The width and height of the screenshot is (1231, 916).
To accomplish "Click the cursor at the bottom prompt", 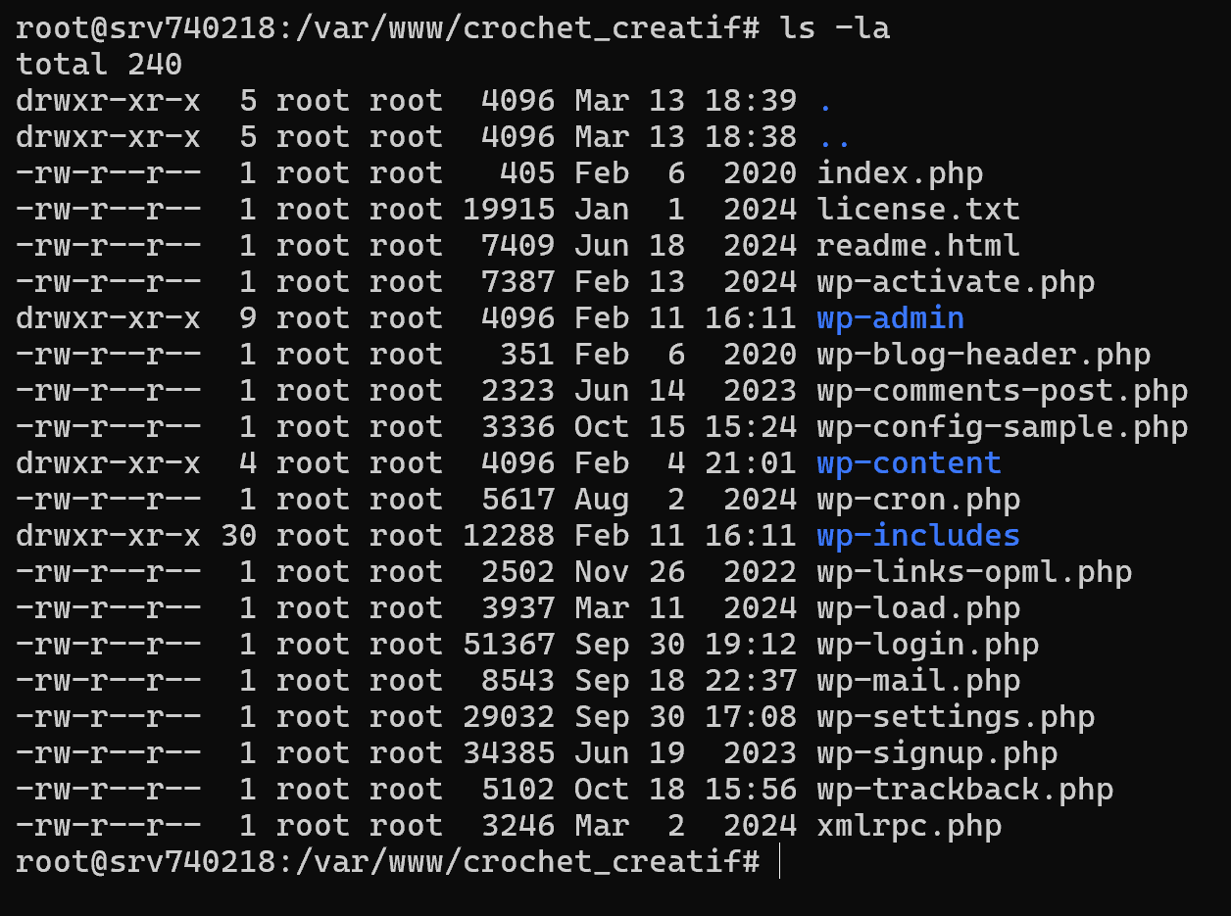I will pos(779,862).
